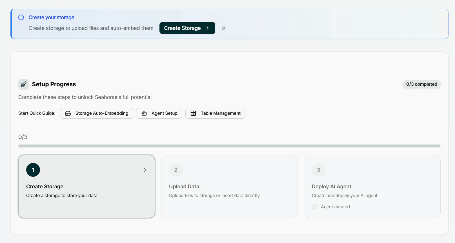Click the 'Create your storage' banner title
455x243 pixels.
tap(51, 17)
